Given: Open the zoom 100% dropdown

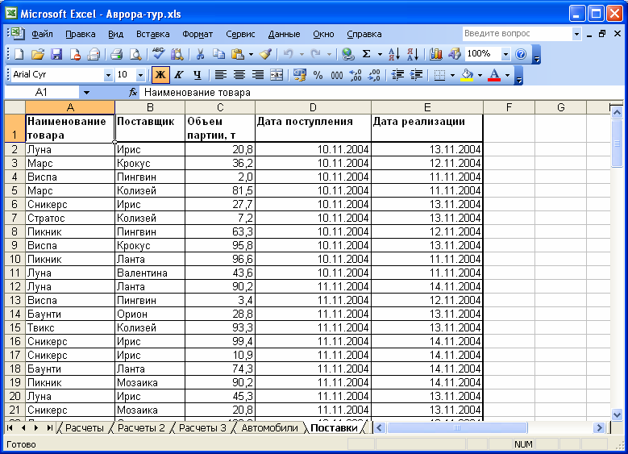Looking at the screenshot, I should pos(505,54).
